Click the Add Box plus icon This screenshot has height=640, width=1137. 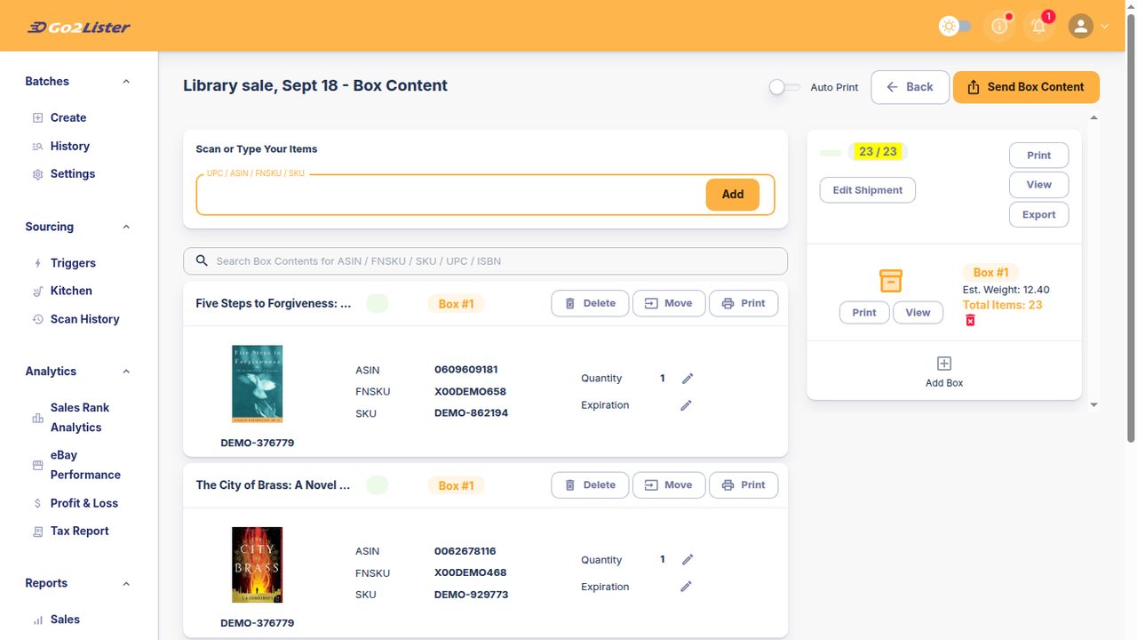tap(944, 364)
